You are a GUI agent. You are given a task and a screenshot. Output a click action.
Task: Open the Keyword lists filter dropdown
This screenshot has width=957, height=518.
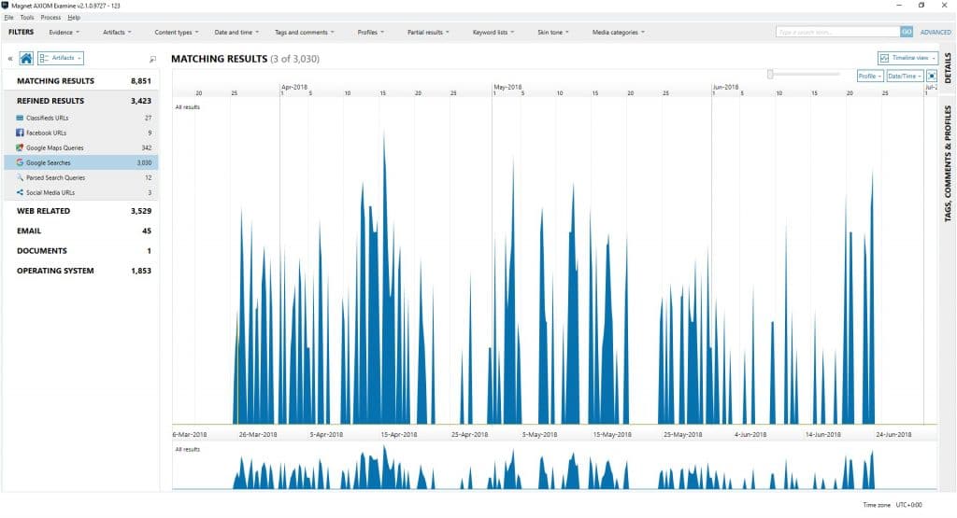493,33
